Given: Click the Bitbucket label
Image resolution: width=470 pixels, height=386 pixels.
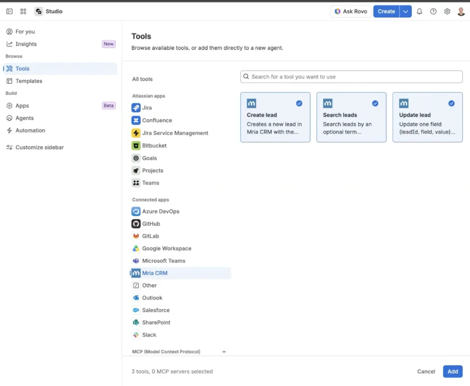Looking at the screenshot, I should (x=154, y=146).
